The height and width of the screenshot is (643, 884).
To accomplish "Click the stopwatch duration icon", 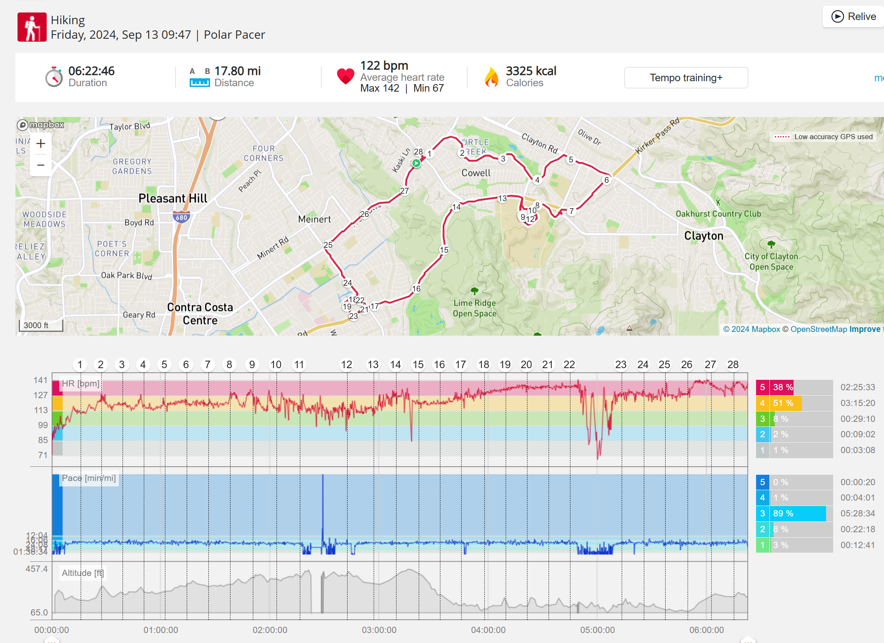I will tap(54, 77).
